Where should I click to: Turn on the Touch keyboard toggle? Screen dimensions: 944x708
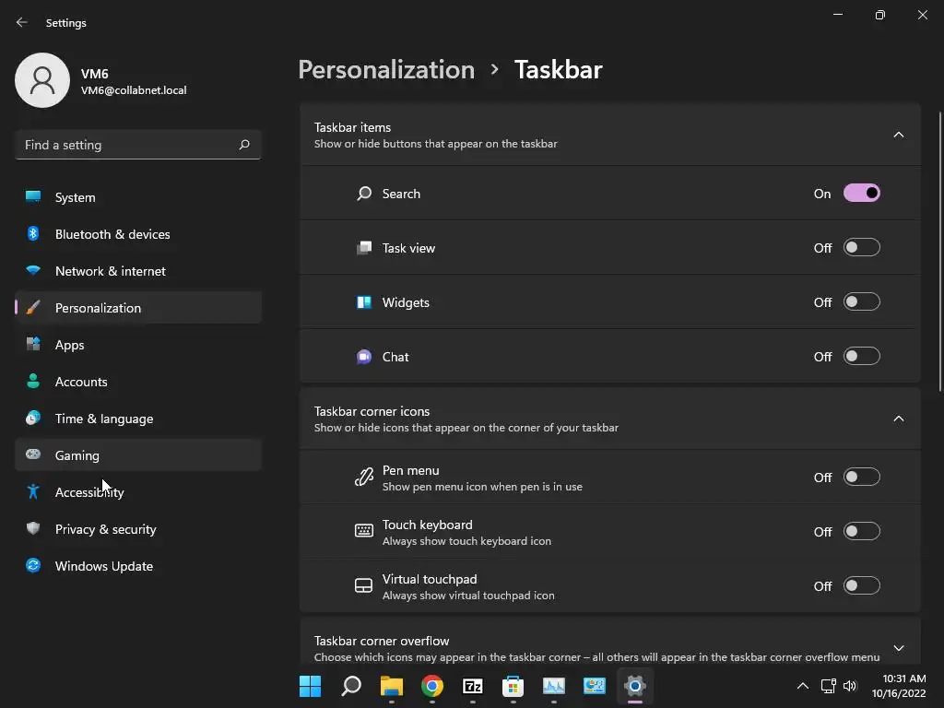tap(862, 531)
